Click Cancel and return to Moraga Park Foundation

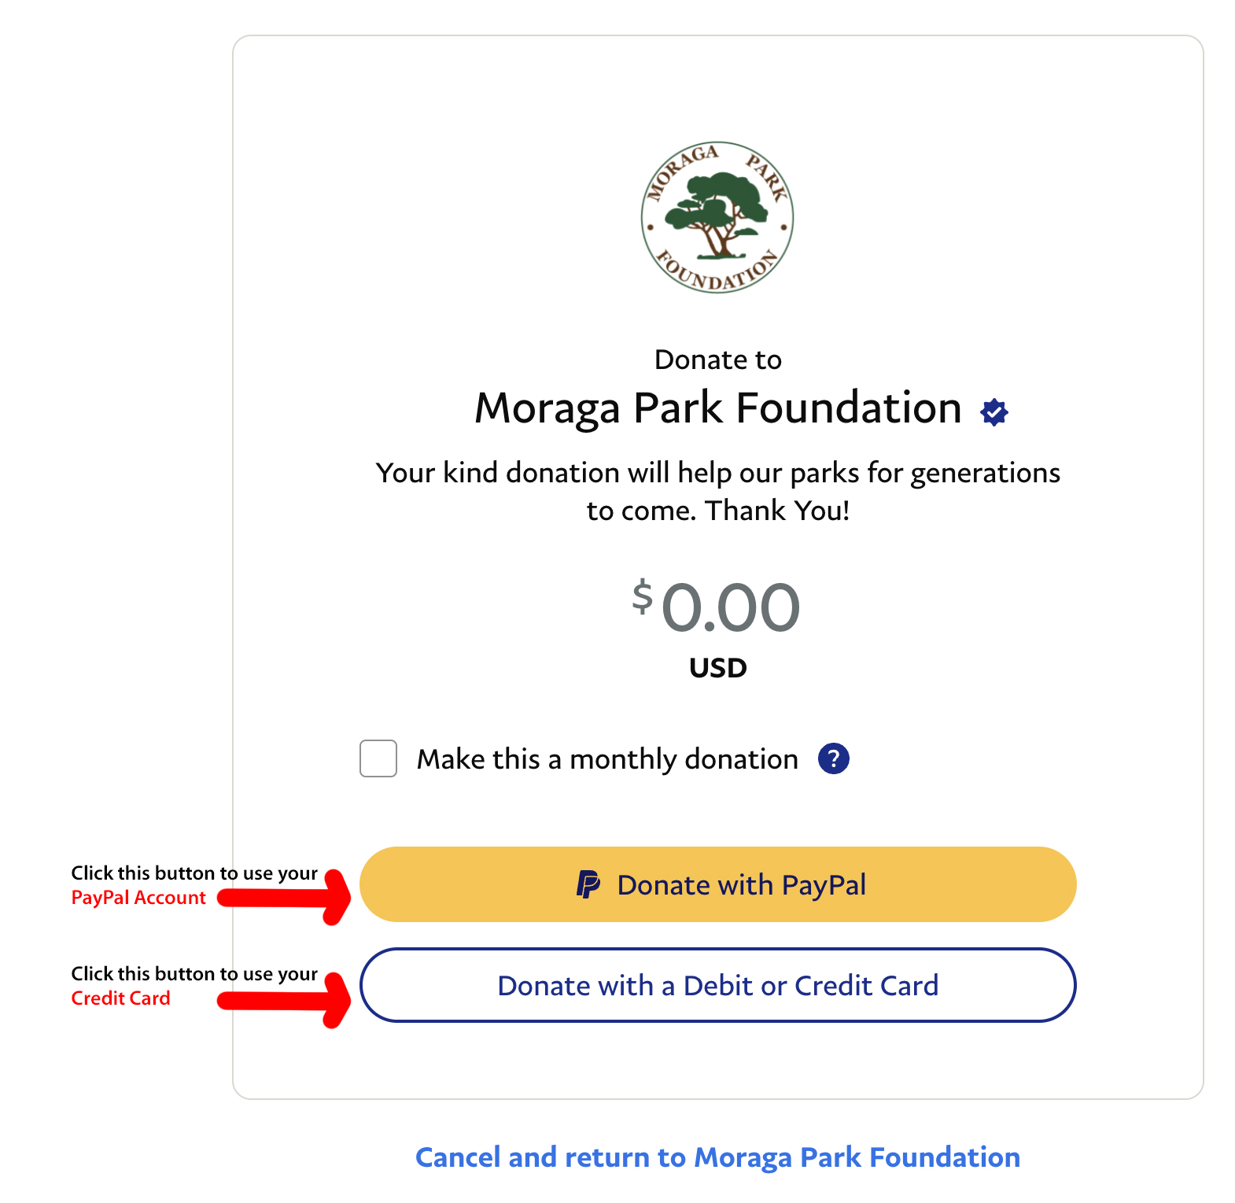(x=717, y=1157)
